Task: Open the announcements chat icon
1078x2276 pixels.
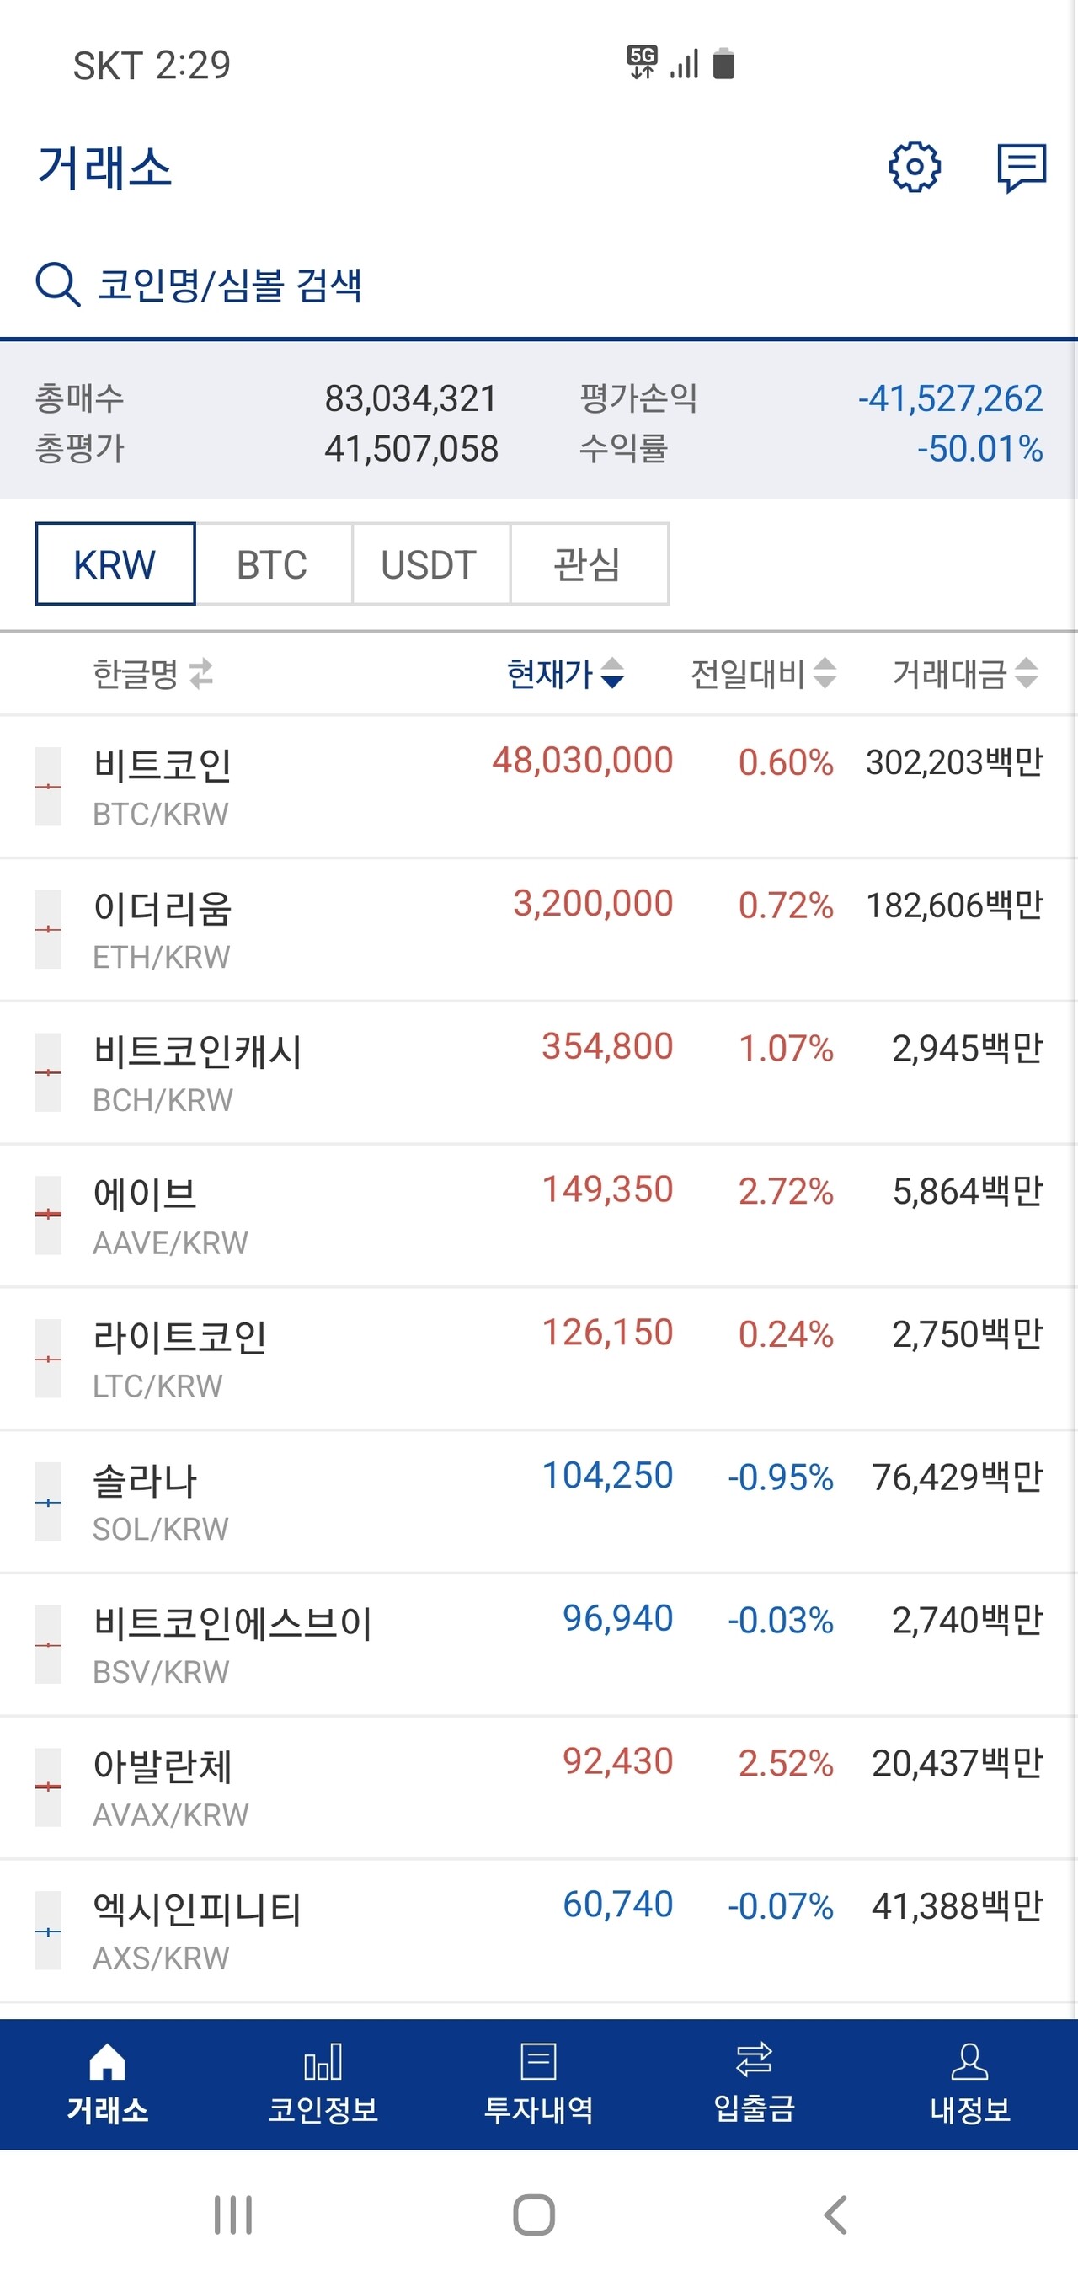Action: coord(1022,168)
